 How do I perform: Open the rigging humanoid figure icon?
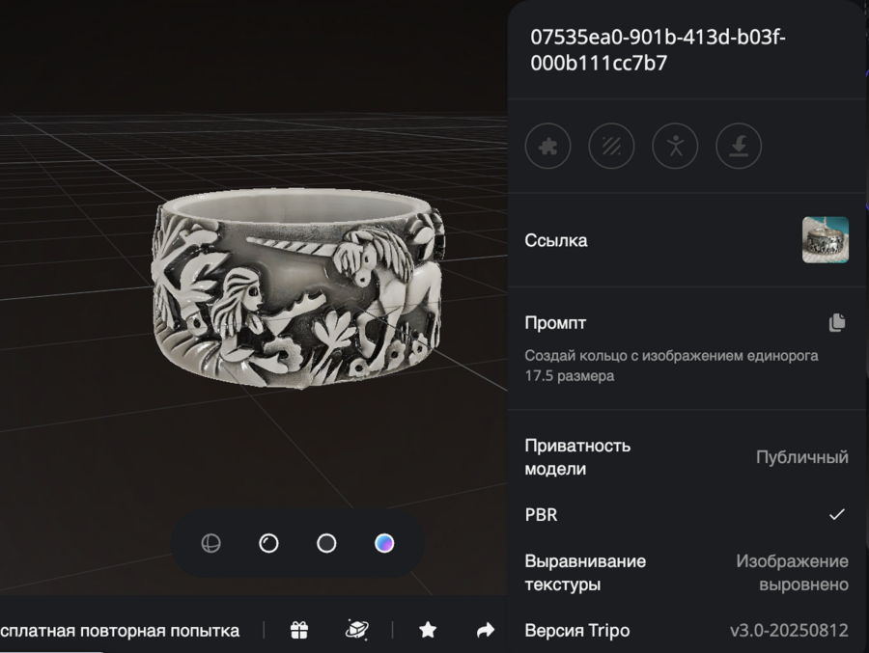tap(675, 147)
